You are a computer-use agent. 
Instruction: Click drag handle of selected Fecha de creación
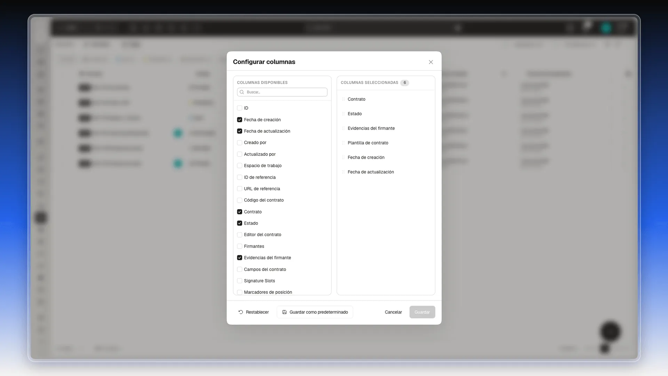click(x=343, y=157)
